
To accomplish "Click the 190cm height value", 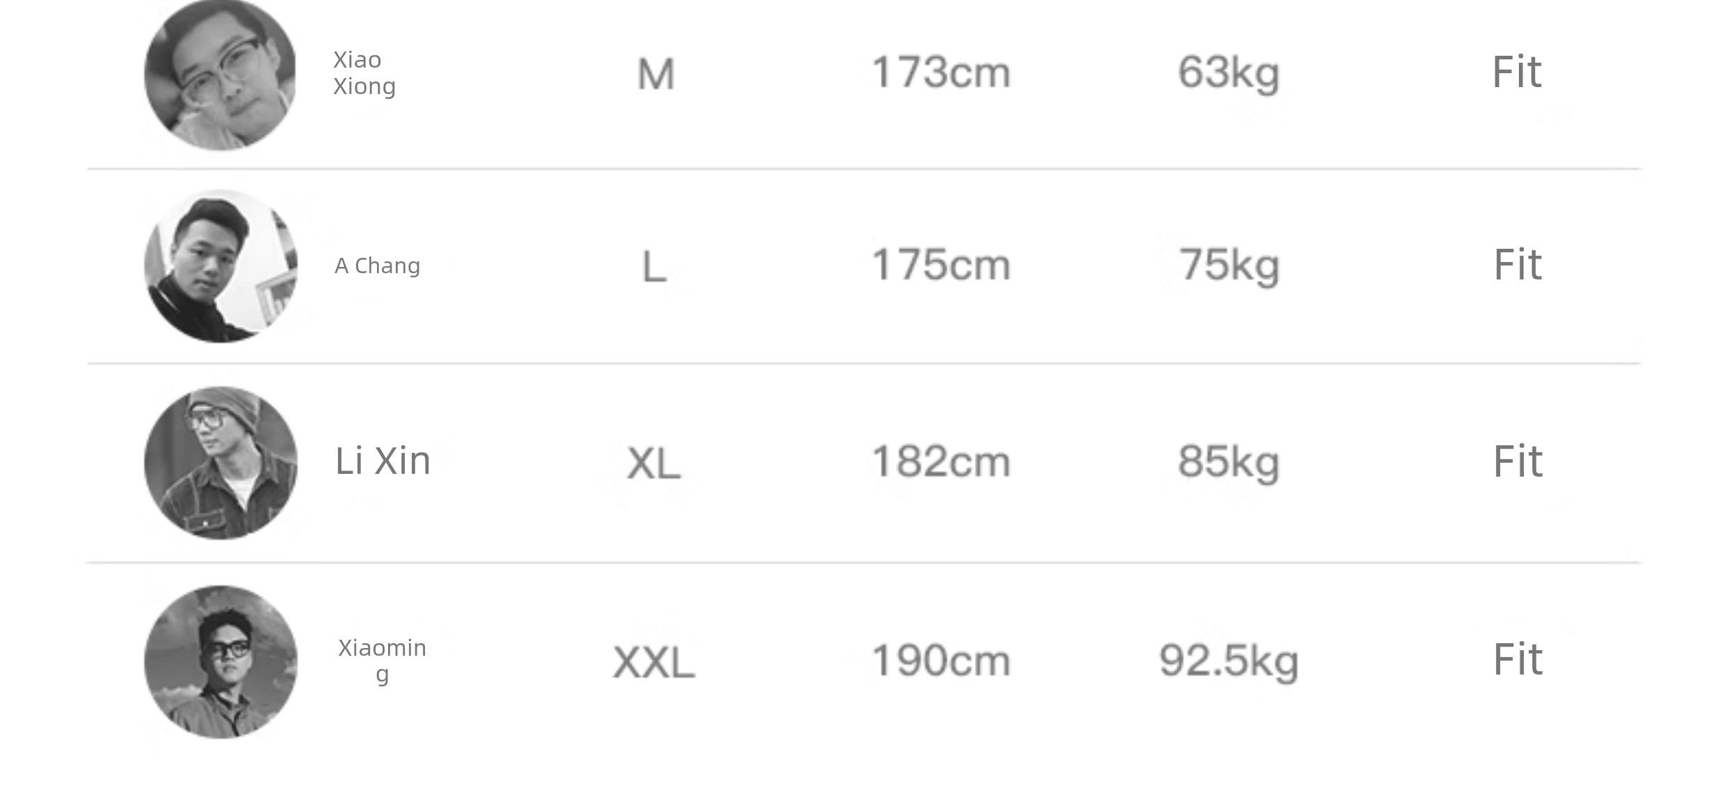I will [x=941, y=661].
